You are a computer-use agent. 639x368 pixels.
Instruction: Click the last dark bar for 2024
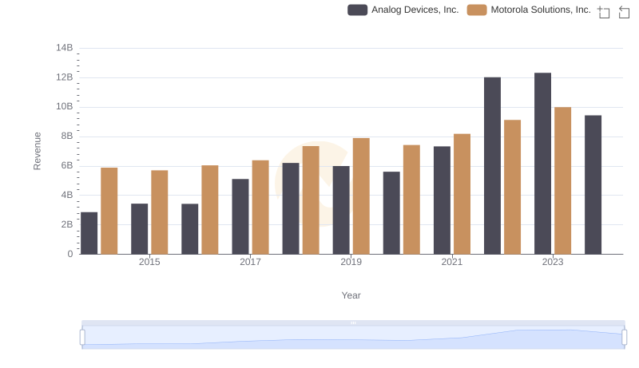[x=593, y=184]
